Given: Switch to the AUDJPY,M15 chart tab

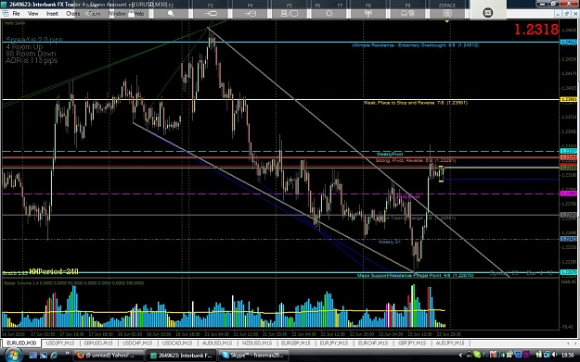Looking at the screenshot, I should point(450,343).
